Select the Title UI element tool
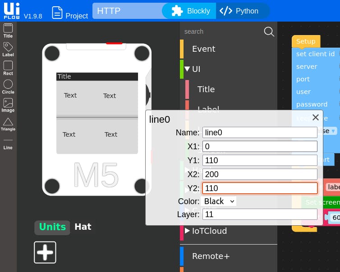This screenshot has height=272, width=340. (8, 31)
